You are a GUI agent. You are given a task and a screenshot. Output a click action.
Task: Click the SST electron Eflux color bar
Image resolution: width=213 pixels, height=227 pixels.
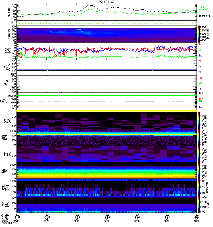pyautogui.click(x=199, y=154)
